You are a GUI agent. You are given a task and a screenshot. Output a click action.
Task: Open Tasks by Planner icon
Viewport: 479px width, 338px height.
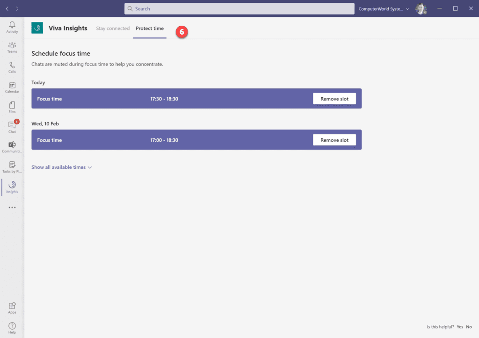pyautogui.click(x=12, y=167)
